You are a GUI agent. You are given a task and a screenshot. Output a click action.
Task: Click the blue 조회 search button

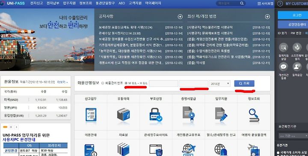(244, 84)
